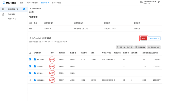The width and height of the screenshot is (173, 101).
Task: Click the red stamp in the XYZ-1234 row
Action: 52,73
